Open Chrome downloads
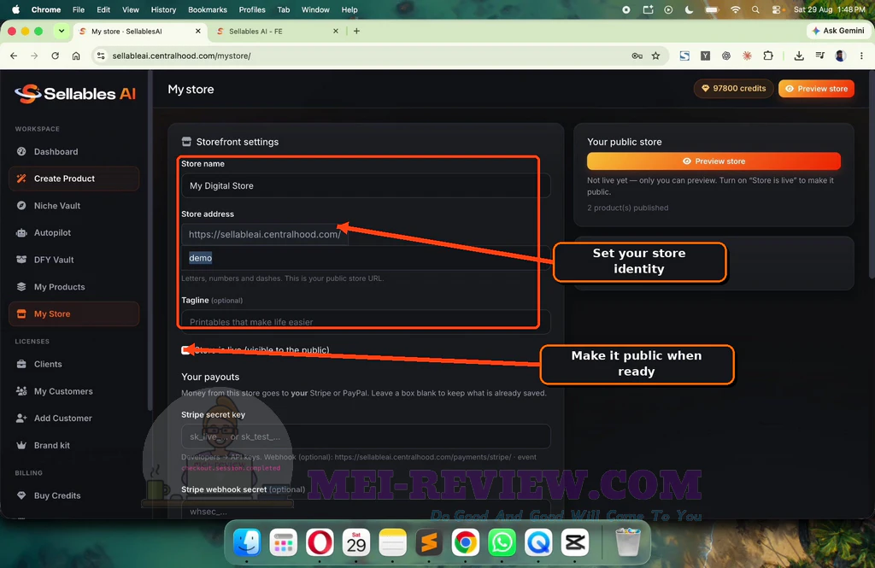The image size is (875, 568). (799, 56)
